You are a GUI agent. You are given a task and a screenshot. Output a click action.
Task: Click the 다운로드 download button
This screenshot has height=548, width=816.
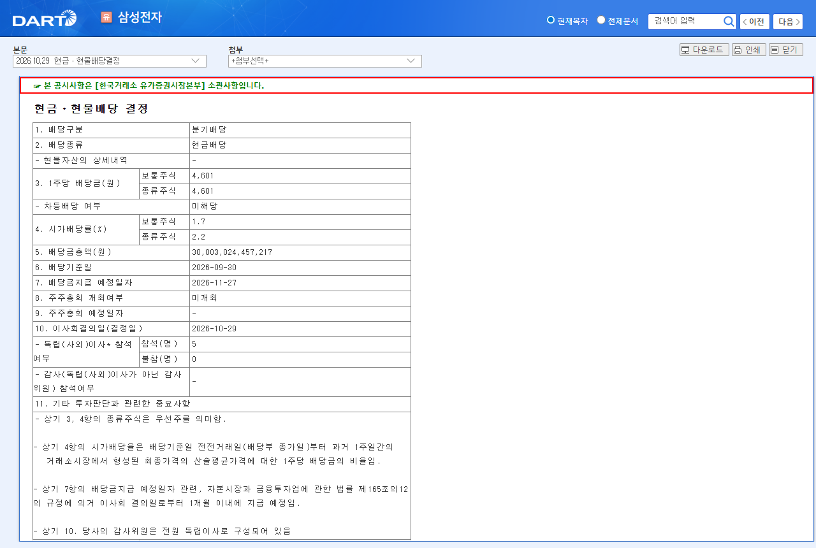(x=704, y=50)
